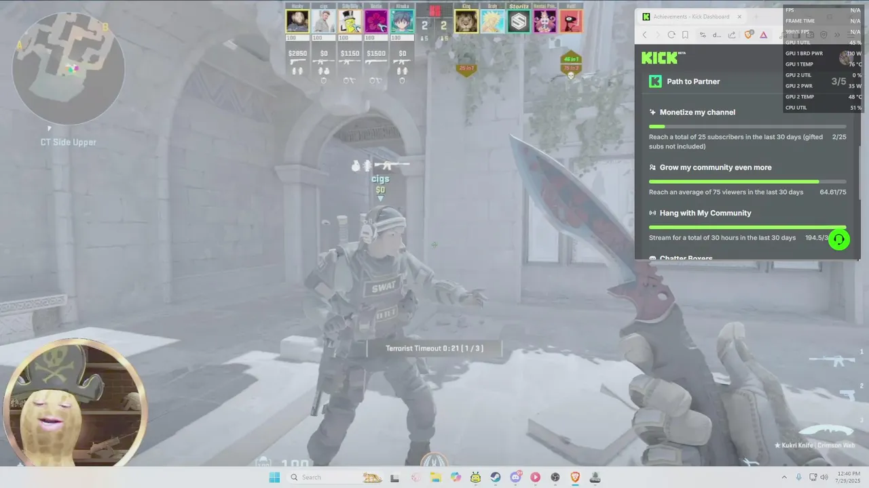Click the Hang with My Community heading

(705, 213)
